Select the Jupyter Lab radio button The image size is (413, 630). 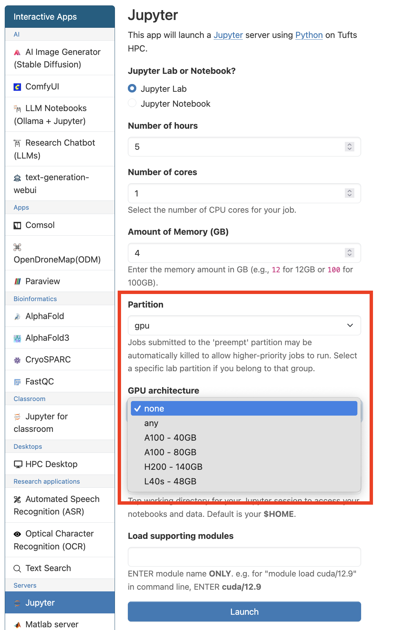coord(132,88)
